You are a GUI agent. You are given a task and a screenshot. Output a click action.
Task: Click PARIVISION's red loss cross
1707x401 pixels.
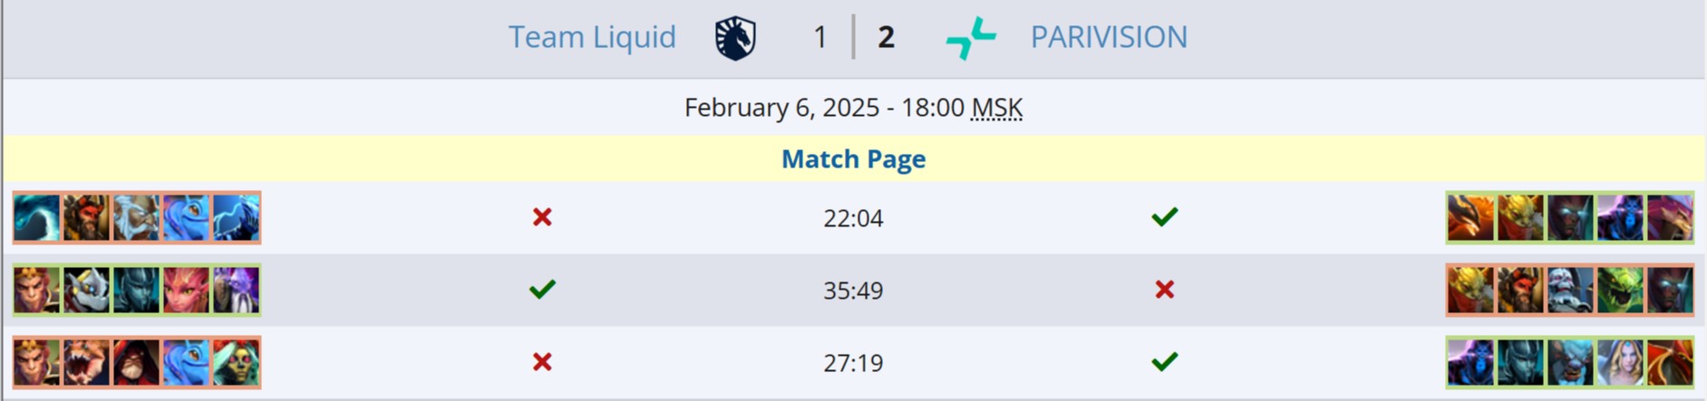pos(1165,290)
